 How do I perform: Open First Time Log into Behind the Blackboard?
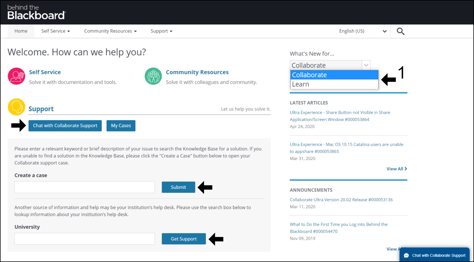(x=339, y=228)
